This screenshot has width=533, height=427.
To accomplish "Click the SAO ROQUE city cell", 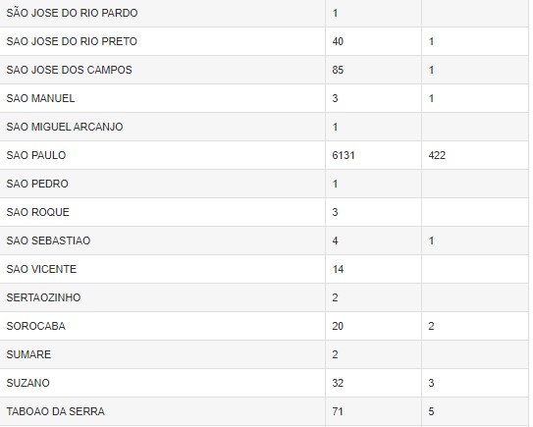I will coord(163,212).
